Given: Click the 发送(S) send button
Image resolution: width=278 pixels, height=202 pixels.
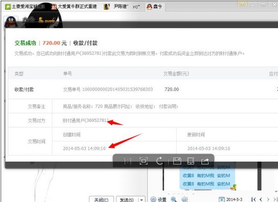Looking at the screenshot, I should tap(127, 200).
